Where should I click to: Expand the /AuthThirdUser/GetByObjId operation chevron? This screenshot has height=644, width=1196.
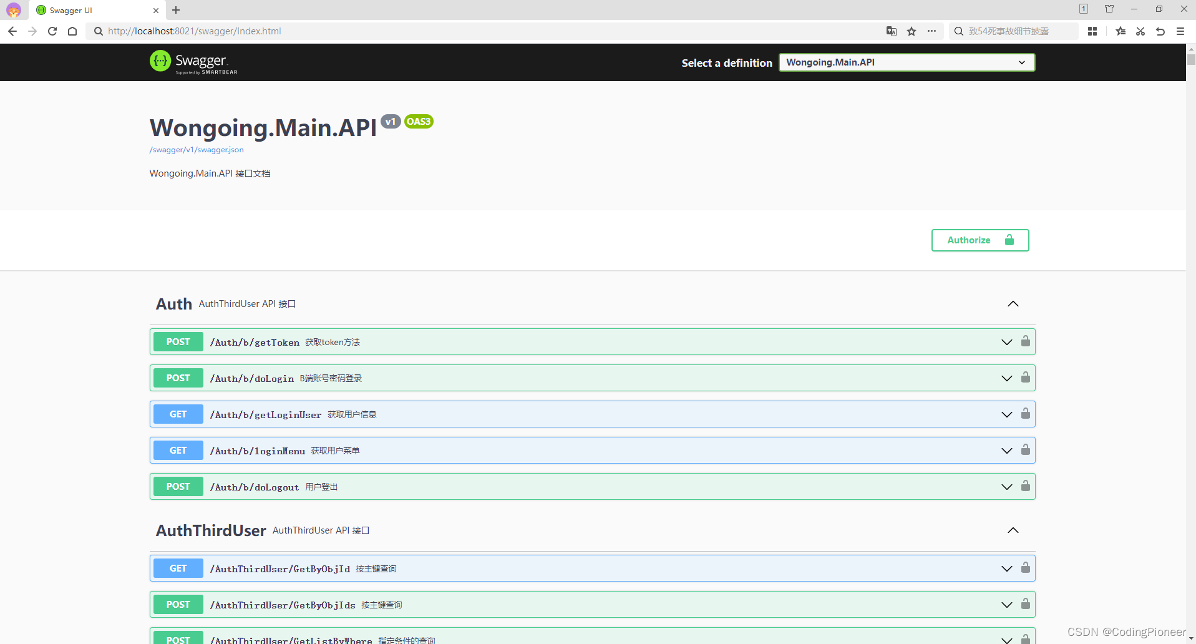coord(1007,568)
